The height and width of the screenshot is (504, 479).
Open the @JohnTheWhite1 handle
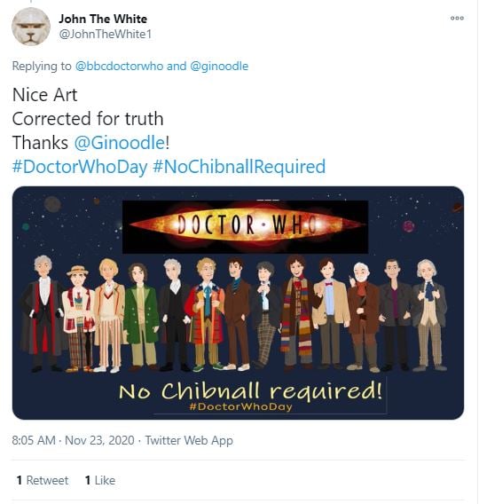tap(105, 34)
